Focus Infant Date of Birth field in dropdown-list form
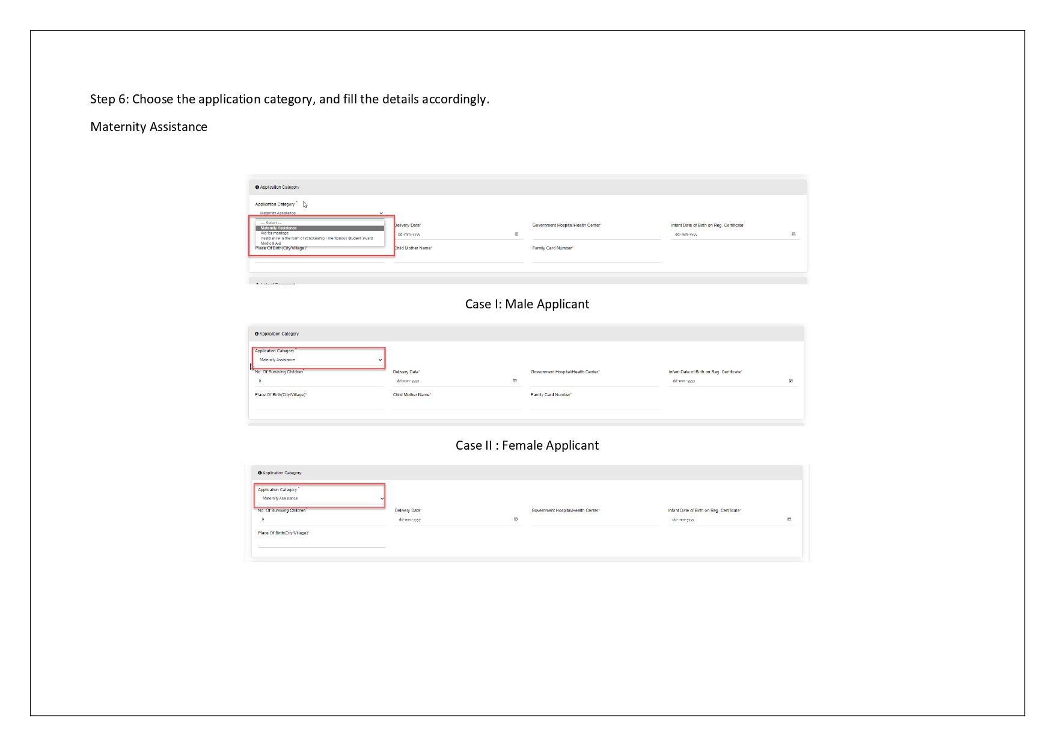The image size is (1055, 746). click(x=735, y=234)
